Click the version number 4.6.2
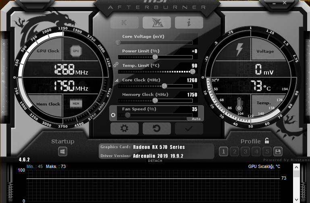The width and height of the screenshot is (310, 203). (24, 159)
